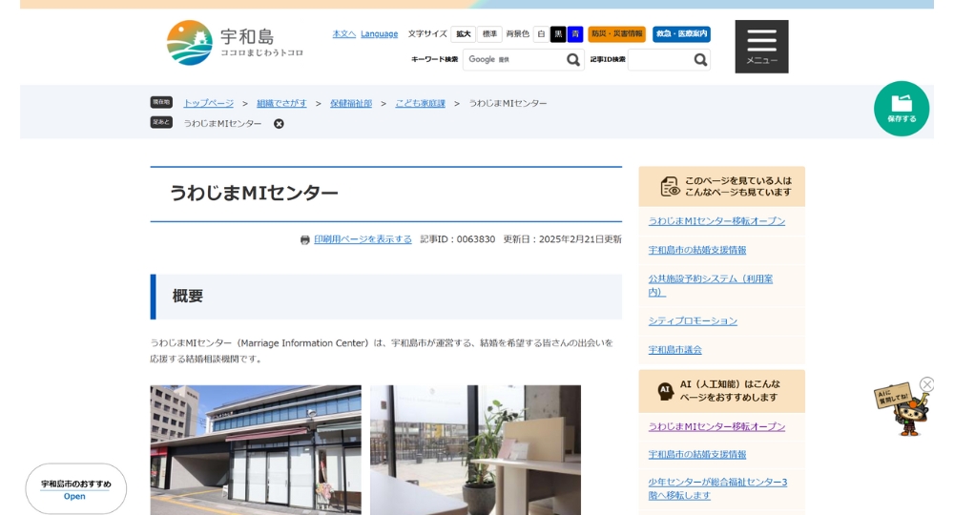Reset text size with 標準 button
This screenshot has height=515, width=954.
click(489, 34)
